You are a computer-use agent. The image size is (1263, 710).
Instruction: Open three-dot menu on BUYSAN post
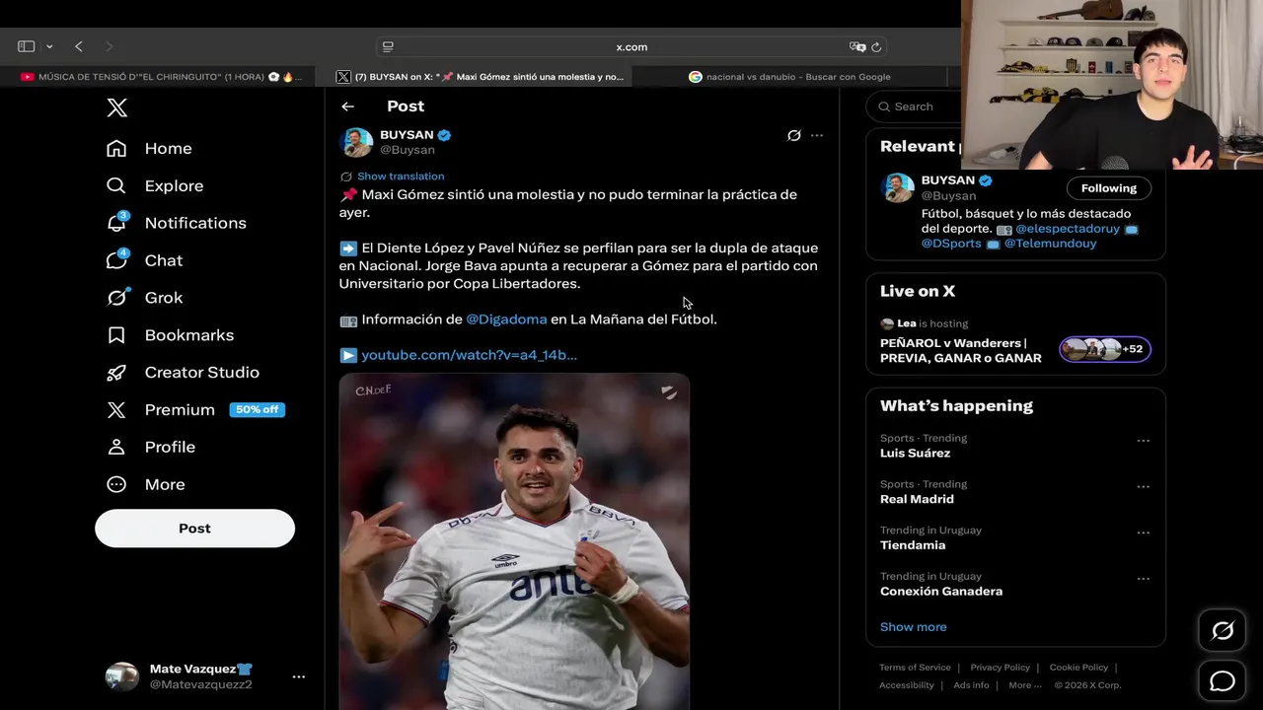817,135
